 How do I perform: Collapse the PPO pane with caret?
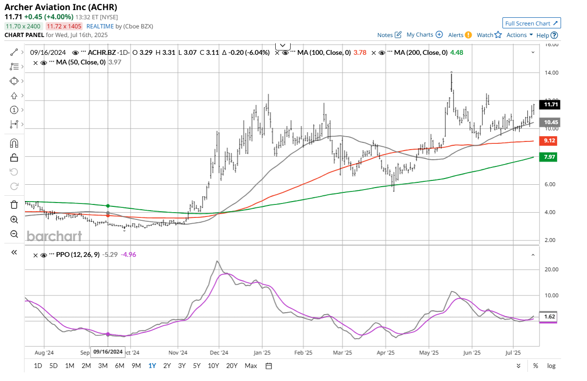coord(533,254)
